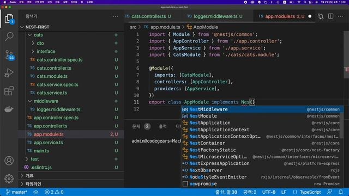
Task: Open the Docker view in activity bar
Action: point(9,109)
